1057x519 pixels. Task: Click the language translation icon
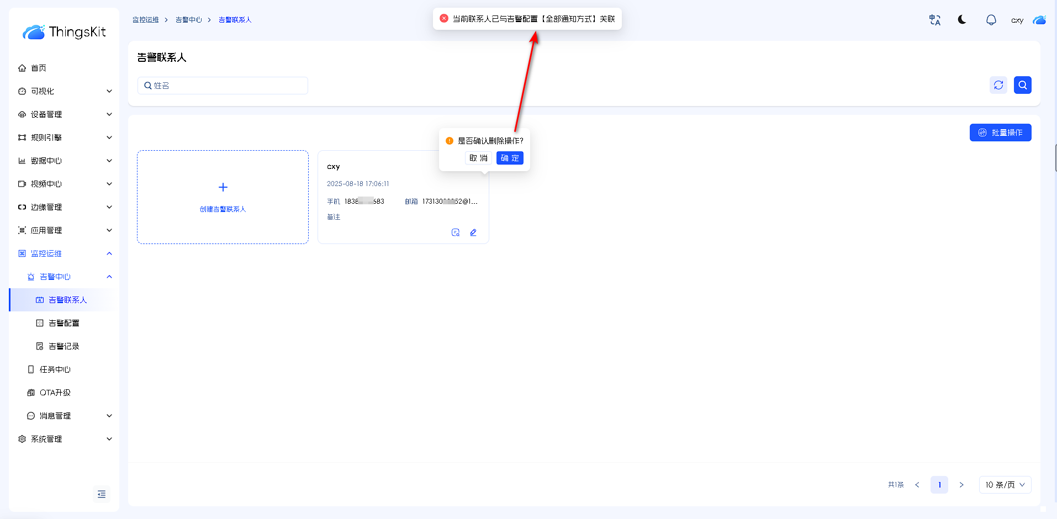pyautogui.click(x=934, y=20)
